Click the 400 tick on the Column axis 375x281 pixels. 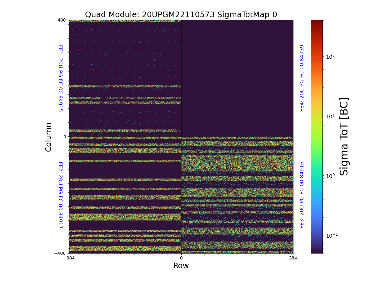(x=62, y=20)
